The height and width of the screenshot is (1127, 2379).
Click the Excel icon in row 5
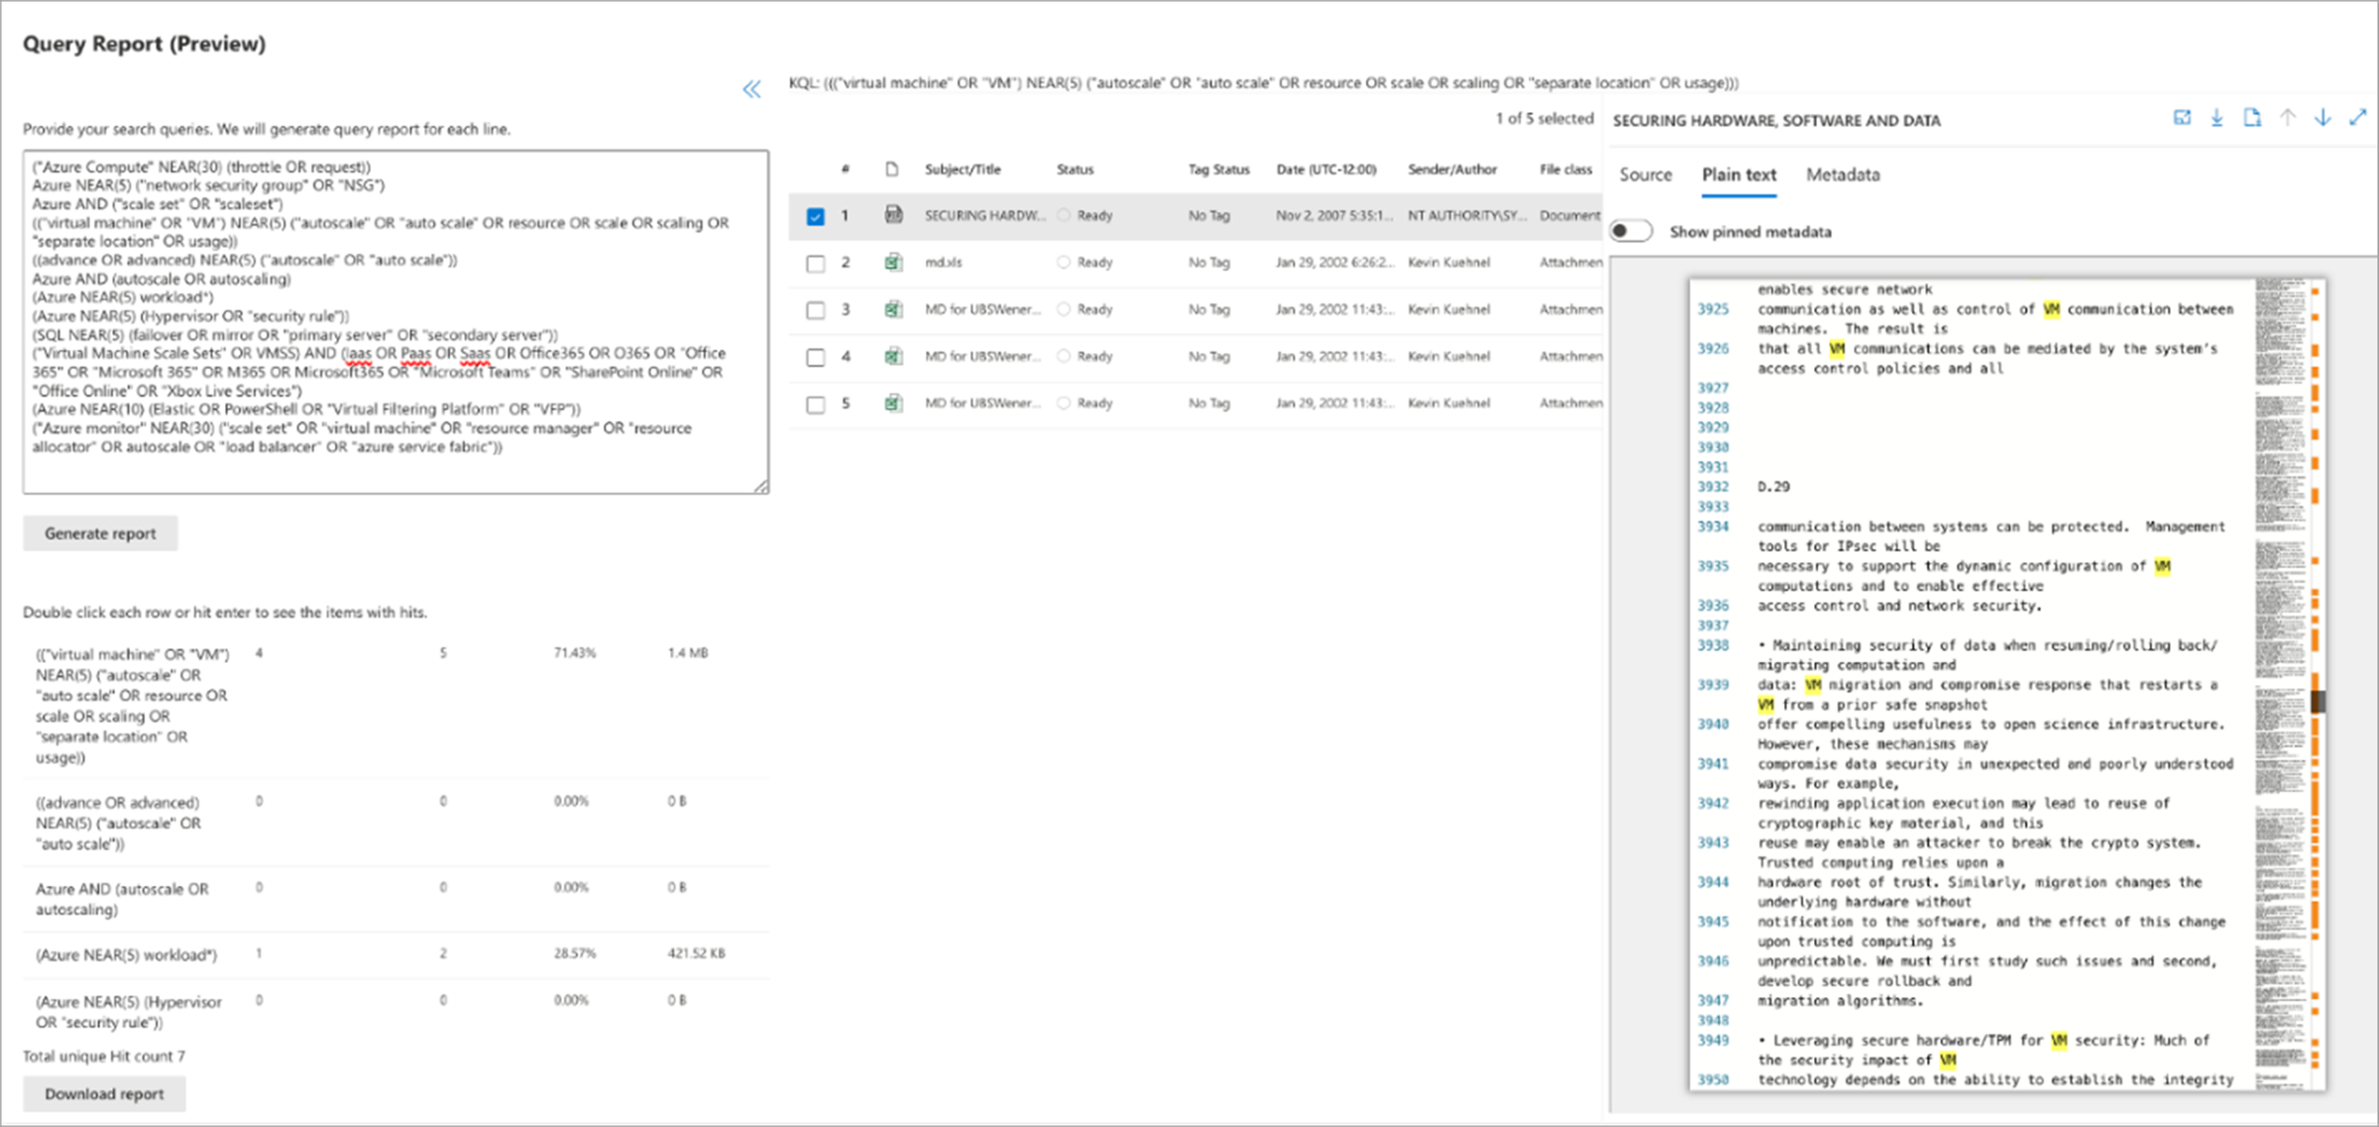tap(893, 403)
